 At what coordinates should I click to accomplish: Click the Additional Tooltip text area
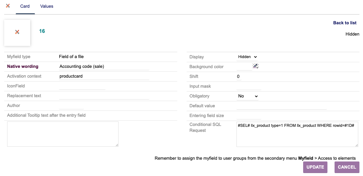63,134
